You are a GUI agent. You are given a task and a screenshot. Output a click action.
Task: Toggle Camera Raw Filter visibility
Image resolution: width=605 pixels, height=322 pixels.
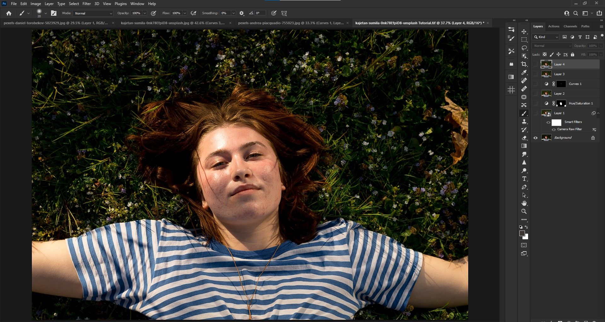pyautogui.click(x=554, y=130)
